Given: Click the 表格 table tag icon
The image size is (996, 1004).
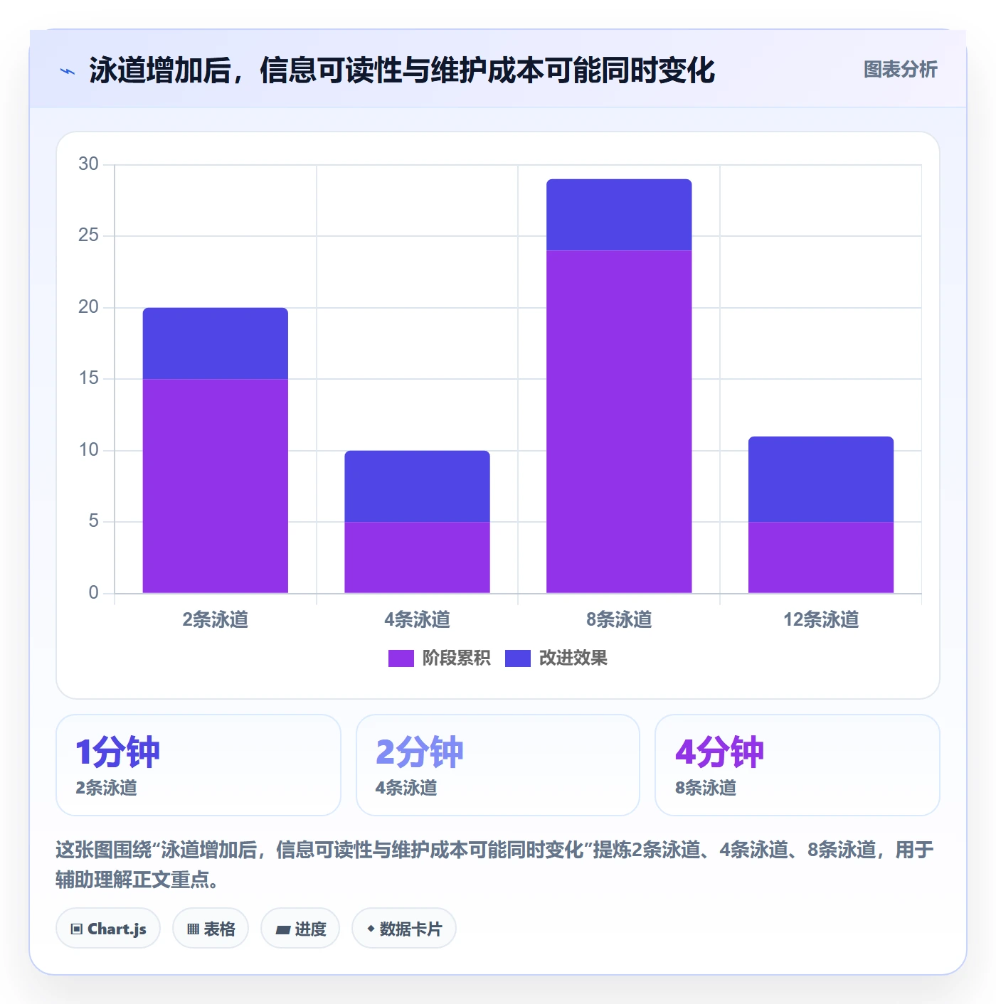Looking at the screenshot, I should [193, 929].
